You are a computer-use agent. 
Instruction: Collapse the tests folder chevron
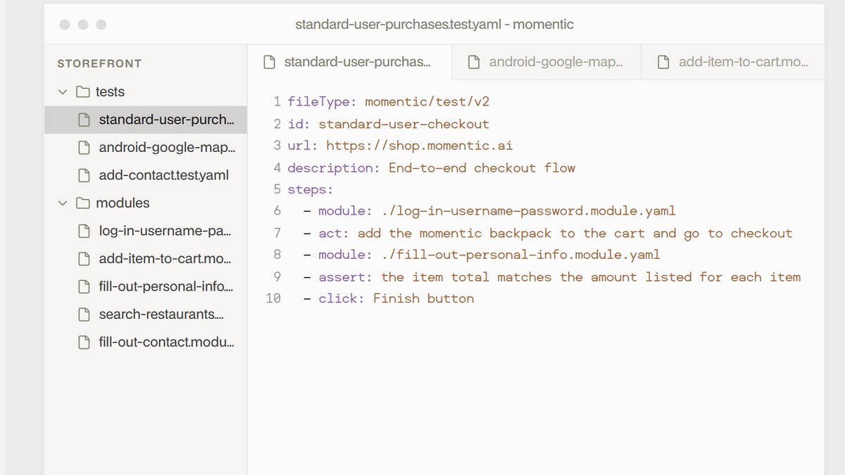pyautogui.click(x=63, y=91)
